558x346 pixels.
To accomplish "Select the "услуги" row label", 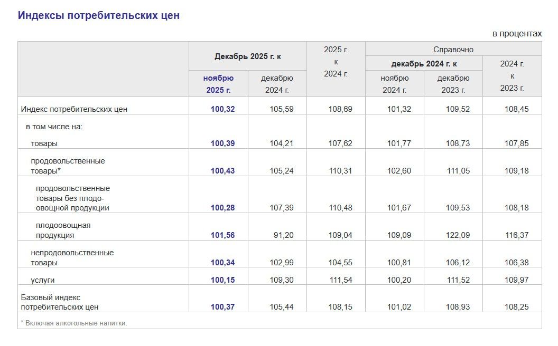I will point(43,280).
